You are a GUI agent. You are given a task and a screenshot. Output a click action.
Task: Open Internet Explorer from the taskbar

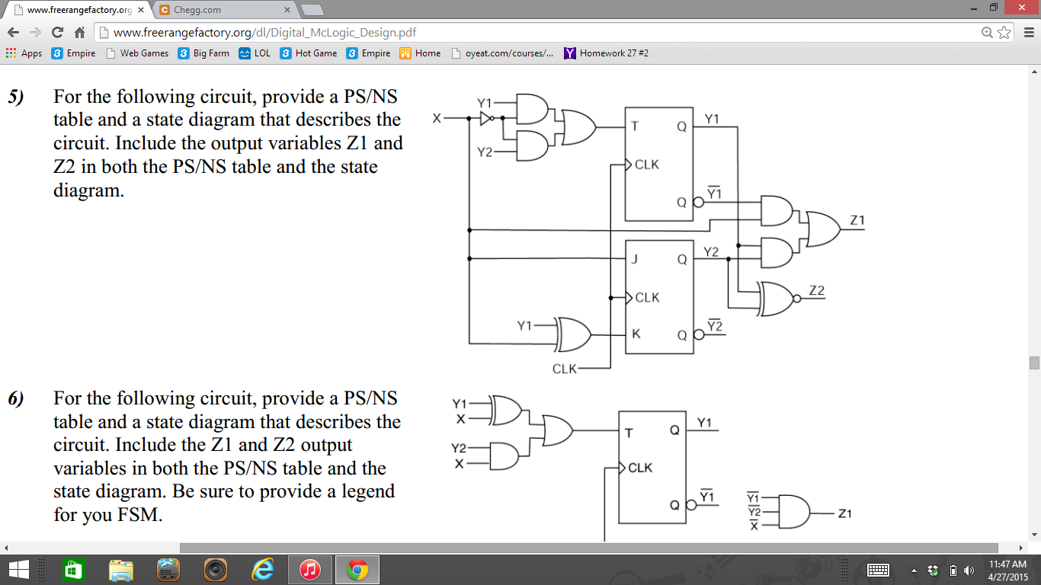pos(262,569)
